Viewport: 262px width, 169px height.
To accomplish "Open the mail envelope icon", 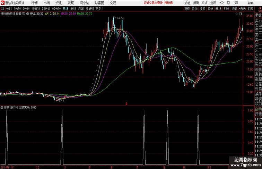I will pos(236,3).
